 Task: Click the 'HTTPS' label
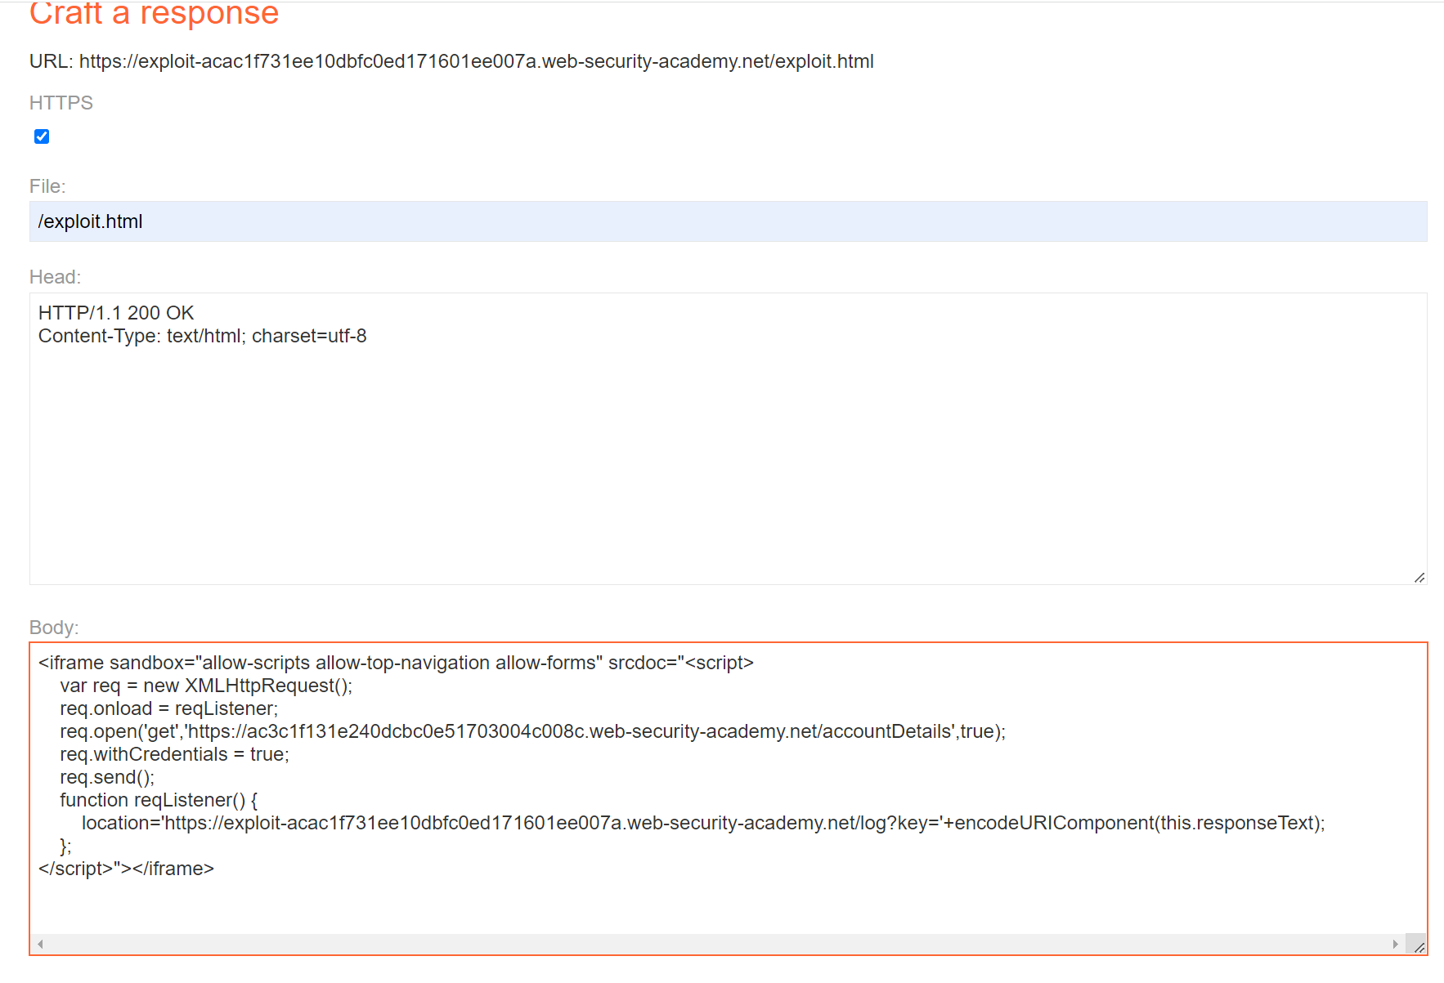click(61, 103)
